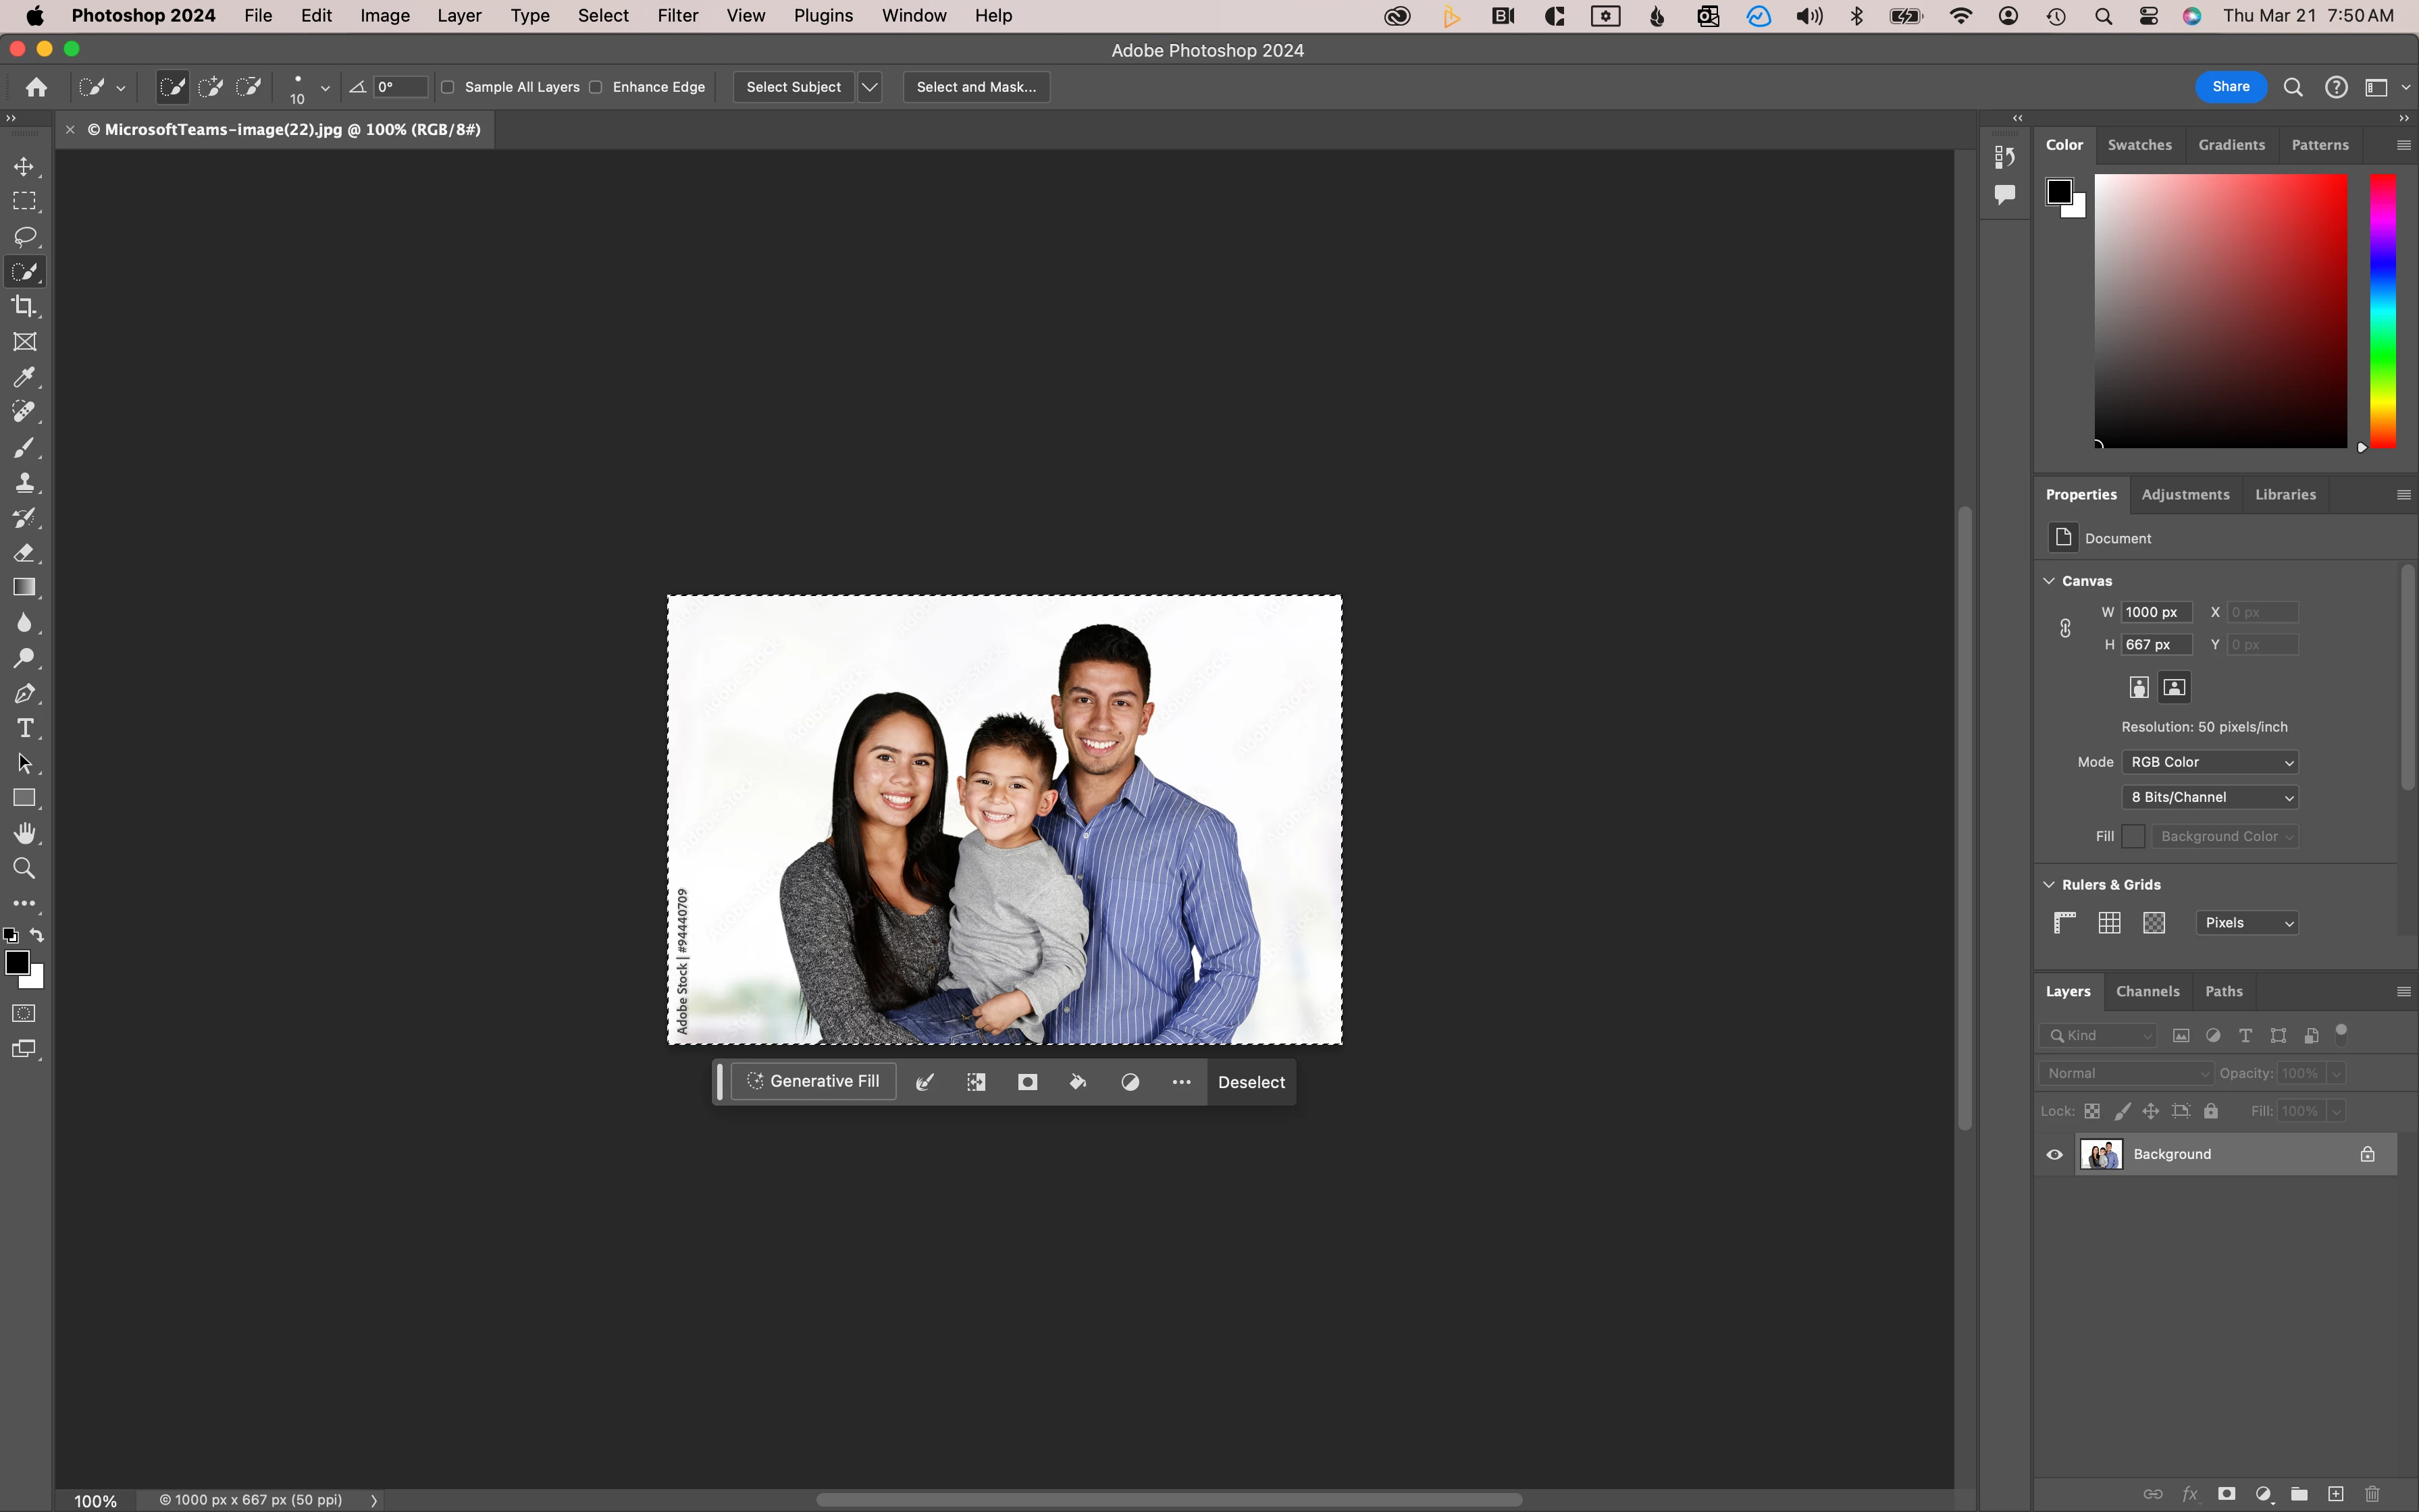Collapse the Rulers & Grids section
This screenshot has width=2419, height=1512.
[2049, 884]
